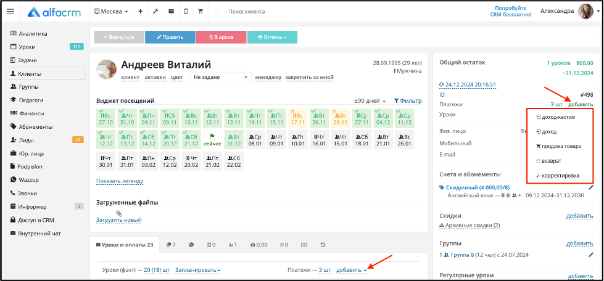
Task: Select the Уроки и оплаты 23 tab
Action: 125,245
